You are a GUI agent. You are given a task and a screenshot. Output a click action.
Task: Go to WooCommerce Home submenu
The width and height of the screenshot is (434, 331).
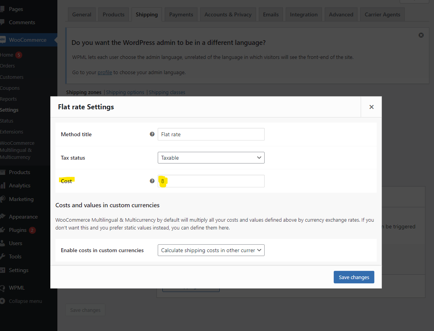[7, 55]
